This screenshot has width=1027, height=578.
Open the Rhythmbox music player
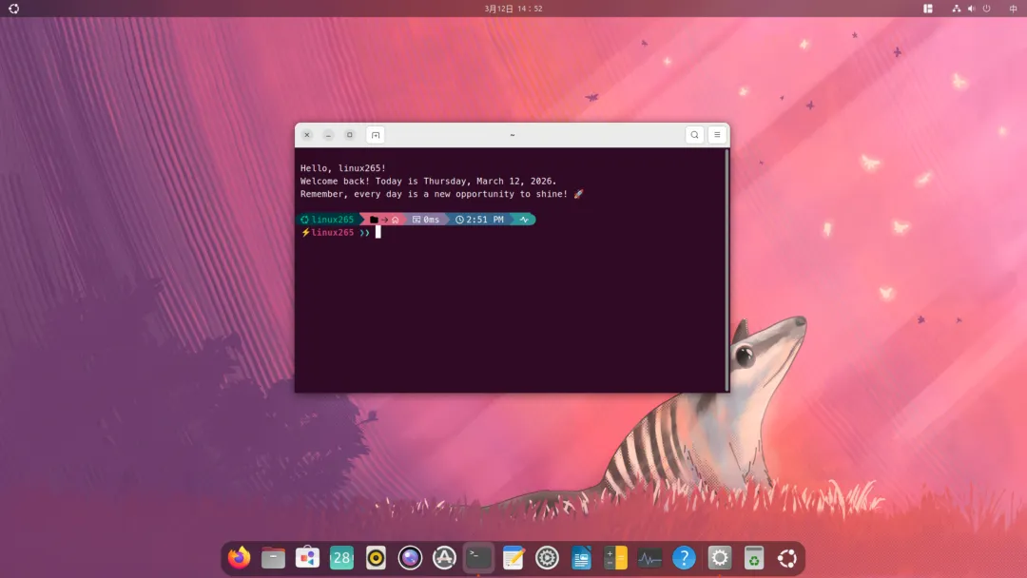[x=376, y=558]
